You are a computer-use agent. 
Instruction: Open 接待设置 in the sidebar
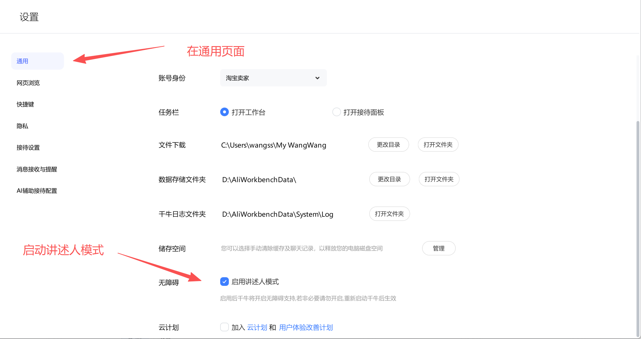click(28, 148)
